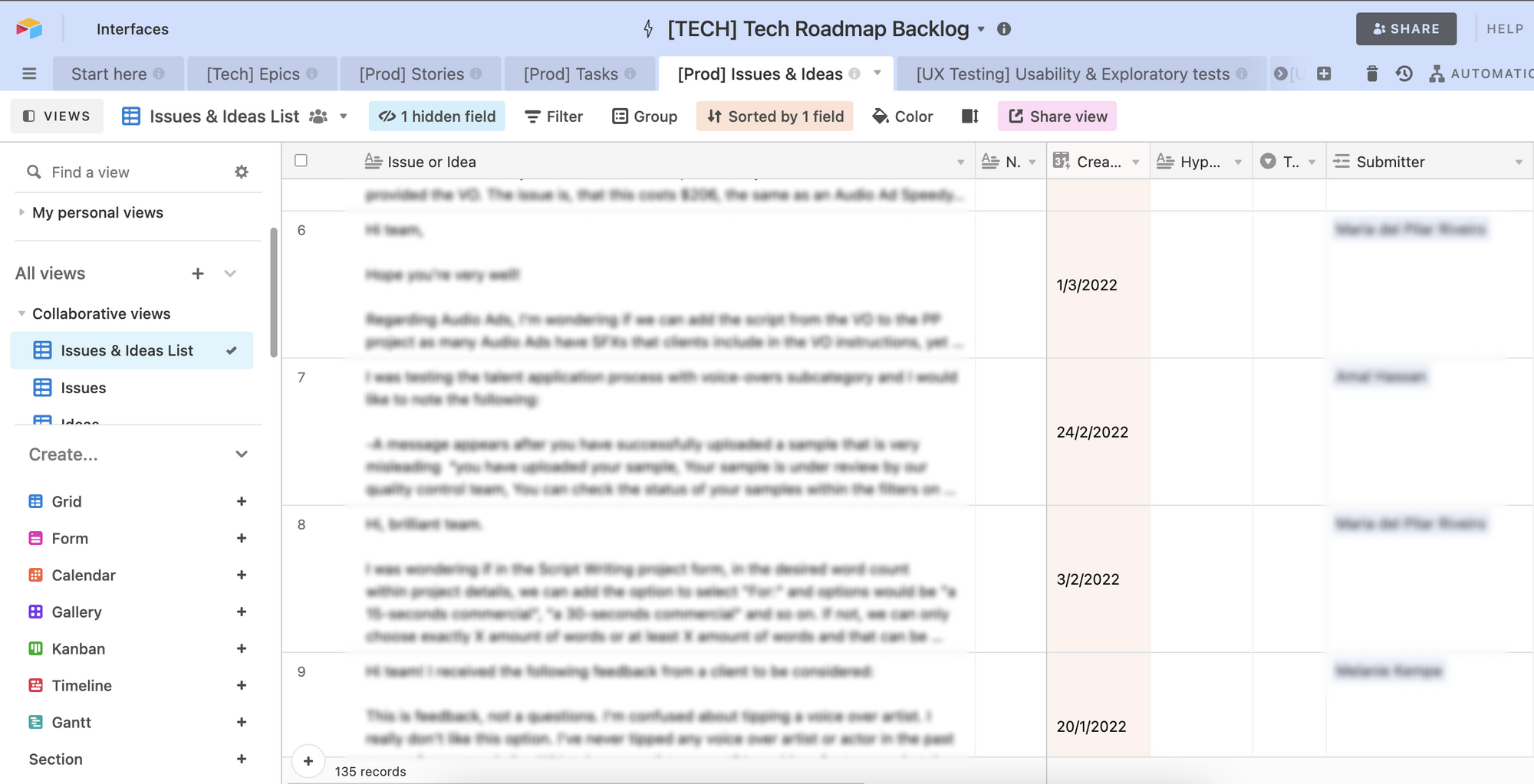This screenshot has height=784, width=1534.
Task: Open the Group options
Action: pos(645,116)
